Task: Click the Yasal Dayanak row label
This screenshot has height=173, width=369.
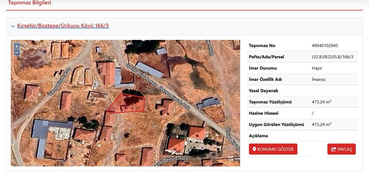Action: (x=263, y=91)
